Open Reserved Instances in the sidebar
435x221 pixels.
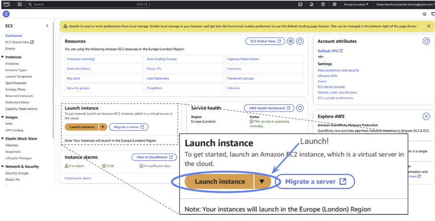pyautogui.click(x=19, y=96)
